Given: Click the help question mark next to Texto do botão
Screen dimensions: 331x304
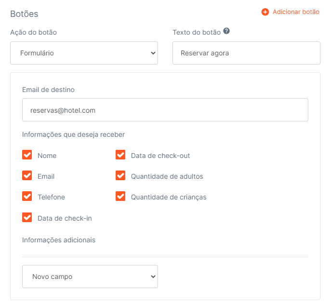Looking at the screenshot, I should [x=226, y=31].
